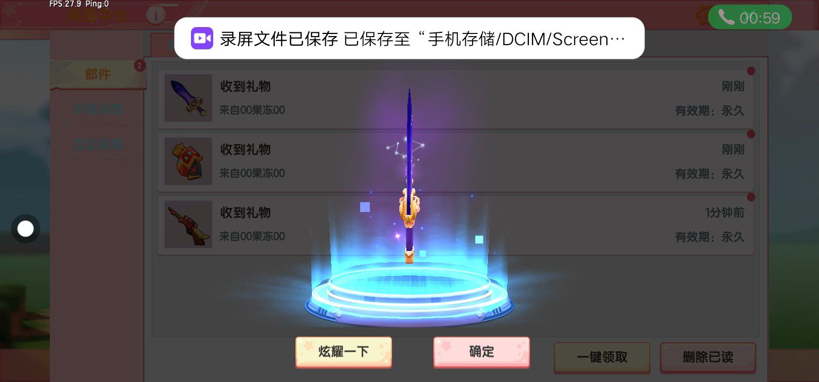Image resolution: width=819 pixels, height=382 pixels.
Task: Open the second sidebar tab below 邮件
Action: (98, 109)
